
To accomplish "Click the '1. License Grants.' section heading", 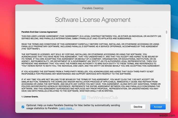I will pos(30,97).
